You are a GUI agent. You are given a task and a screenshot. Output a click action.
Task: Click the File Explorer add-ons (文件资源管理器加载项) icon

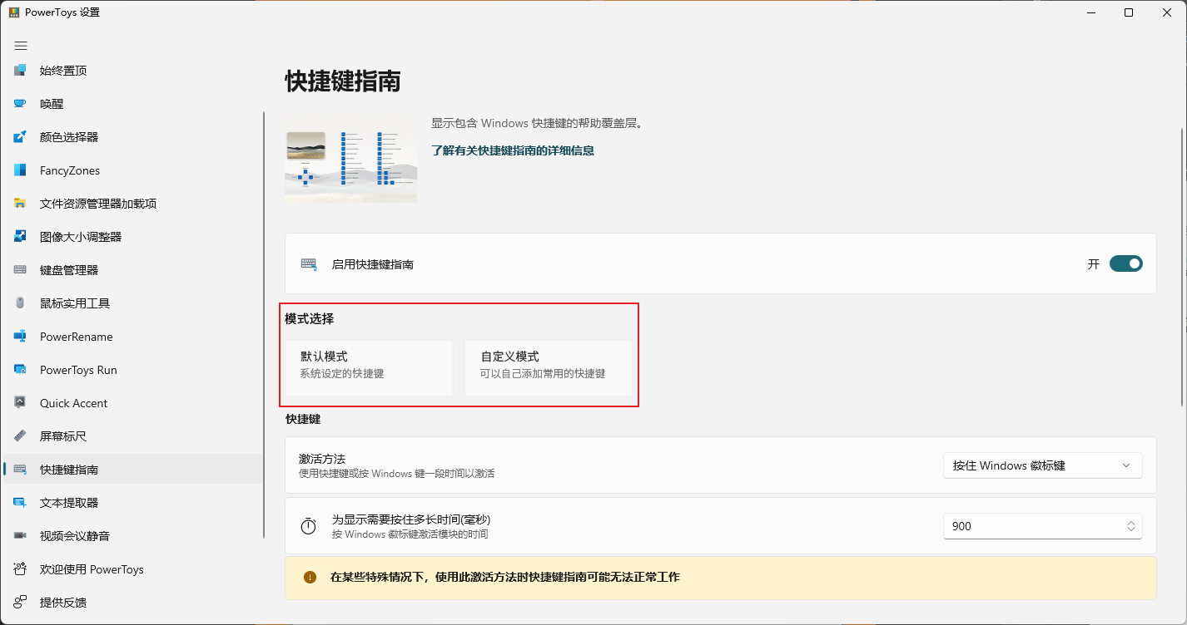(21, 204)
